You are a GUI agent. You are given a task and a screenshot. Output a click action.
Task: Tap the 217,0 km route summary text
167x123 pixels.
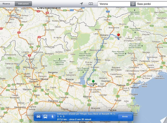[x=74, y=119]
